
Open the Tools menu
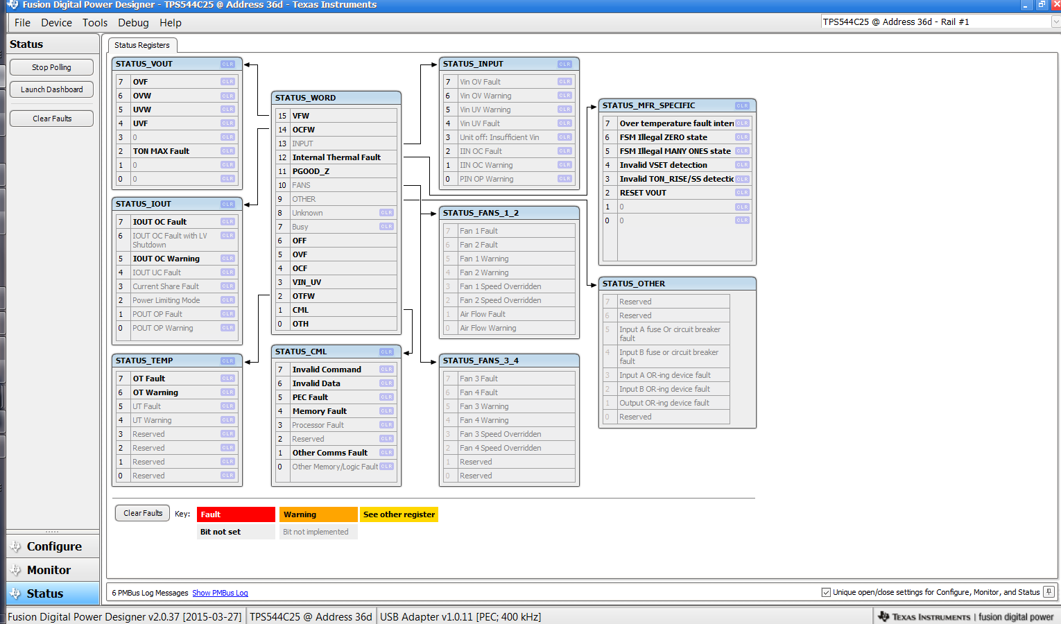[95, 23]
